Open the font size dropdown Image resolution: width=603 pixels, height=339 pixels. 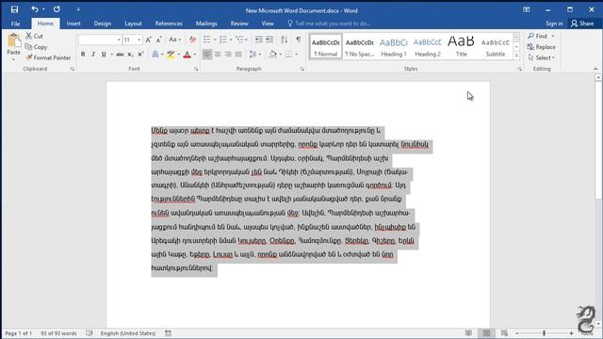(139, 40)
